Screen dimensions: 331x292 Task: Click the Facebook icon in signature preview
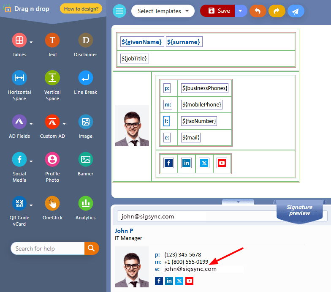(159, 281)
